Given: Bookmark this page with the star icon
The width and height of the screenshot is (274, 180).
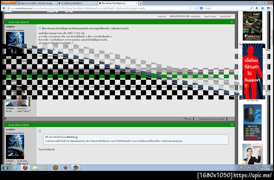Looking at the screenshot, I should pyautogui.click(x=190, y=8).
